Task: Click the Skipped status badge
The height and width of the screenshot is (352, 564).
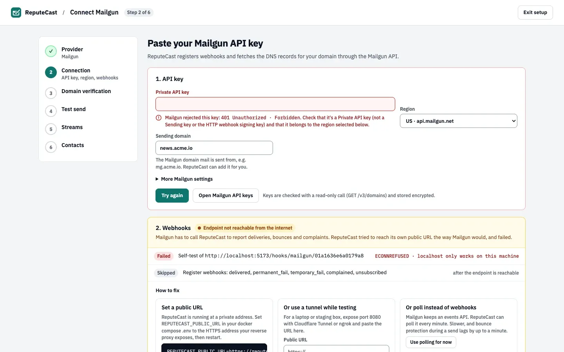Action: point(166,273)
